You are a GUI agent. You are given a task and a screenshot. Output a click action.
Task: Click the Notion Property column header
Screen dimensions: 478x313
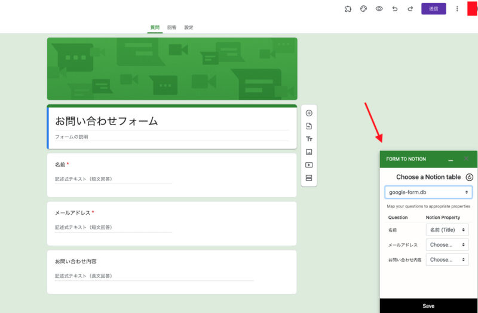443,218
